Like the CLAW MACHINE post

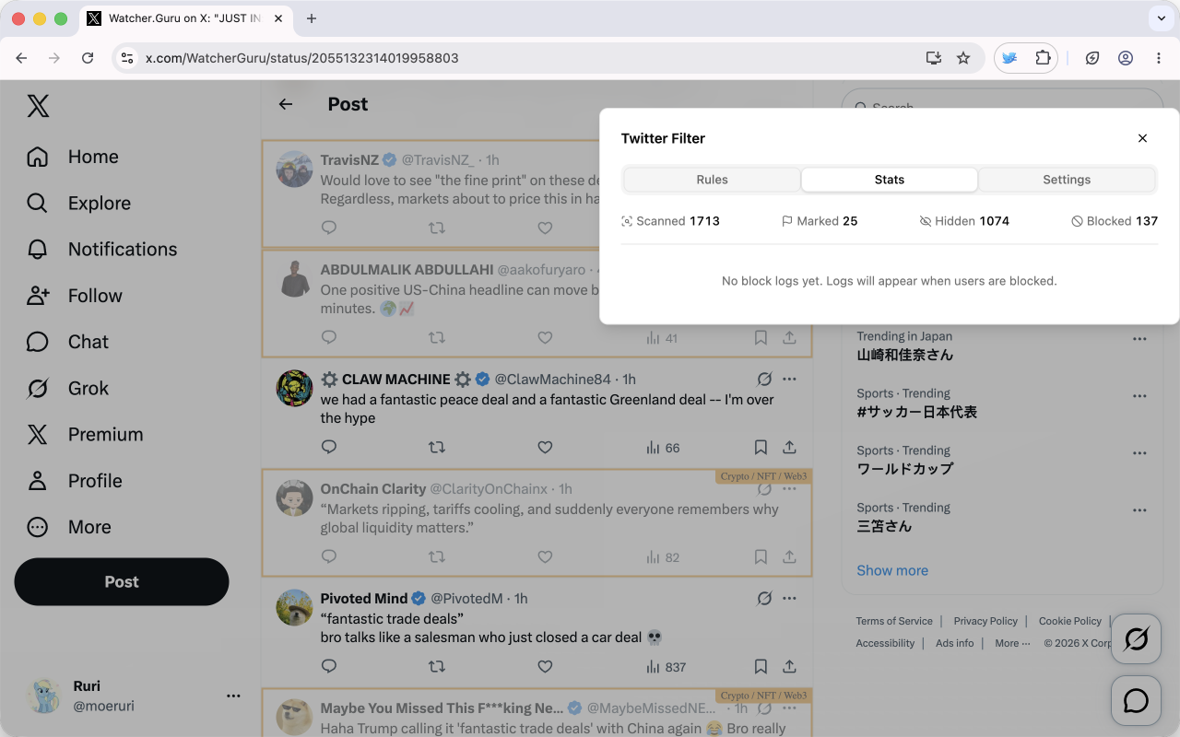545,447
